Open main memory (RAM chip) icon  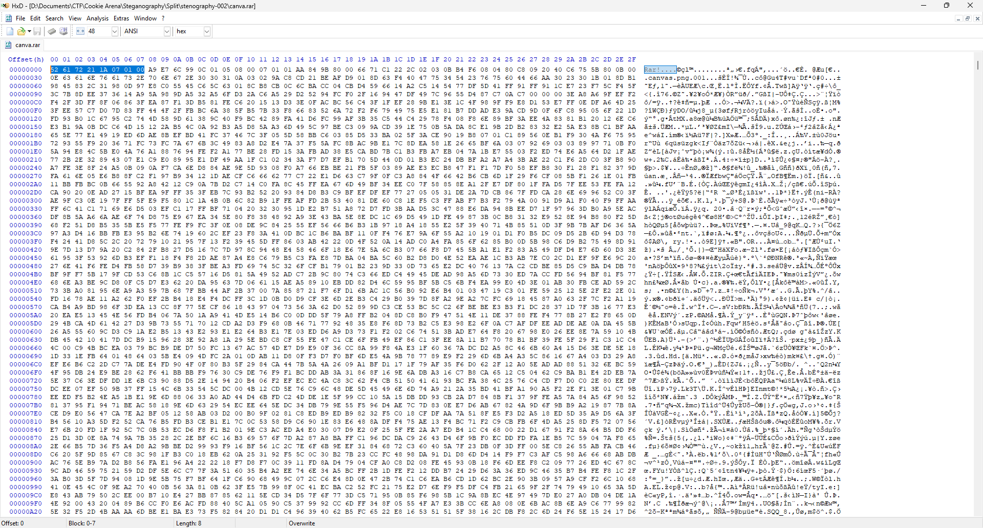tap(52, 31)
